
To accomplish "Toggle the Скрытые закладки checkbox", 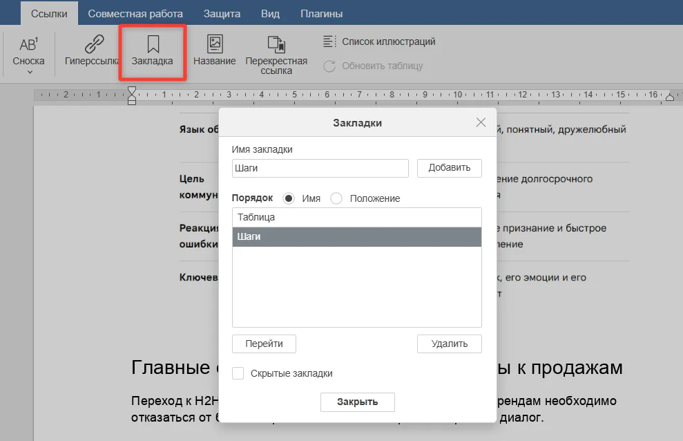I will click(238, 373).
